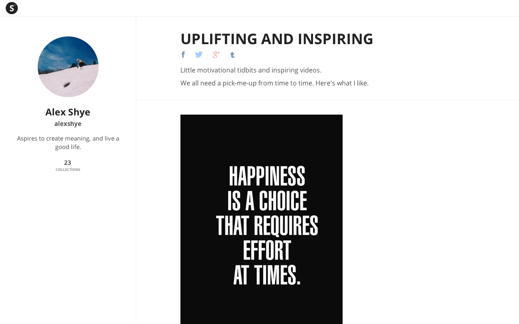Image resolution: width=519 pixels, height=324 pixels.
Task: Share the collection on Facebook
Action: (183, 55)
